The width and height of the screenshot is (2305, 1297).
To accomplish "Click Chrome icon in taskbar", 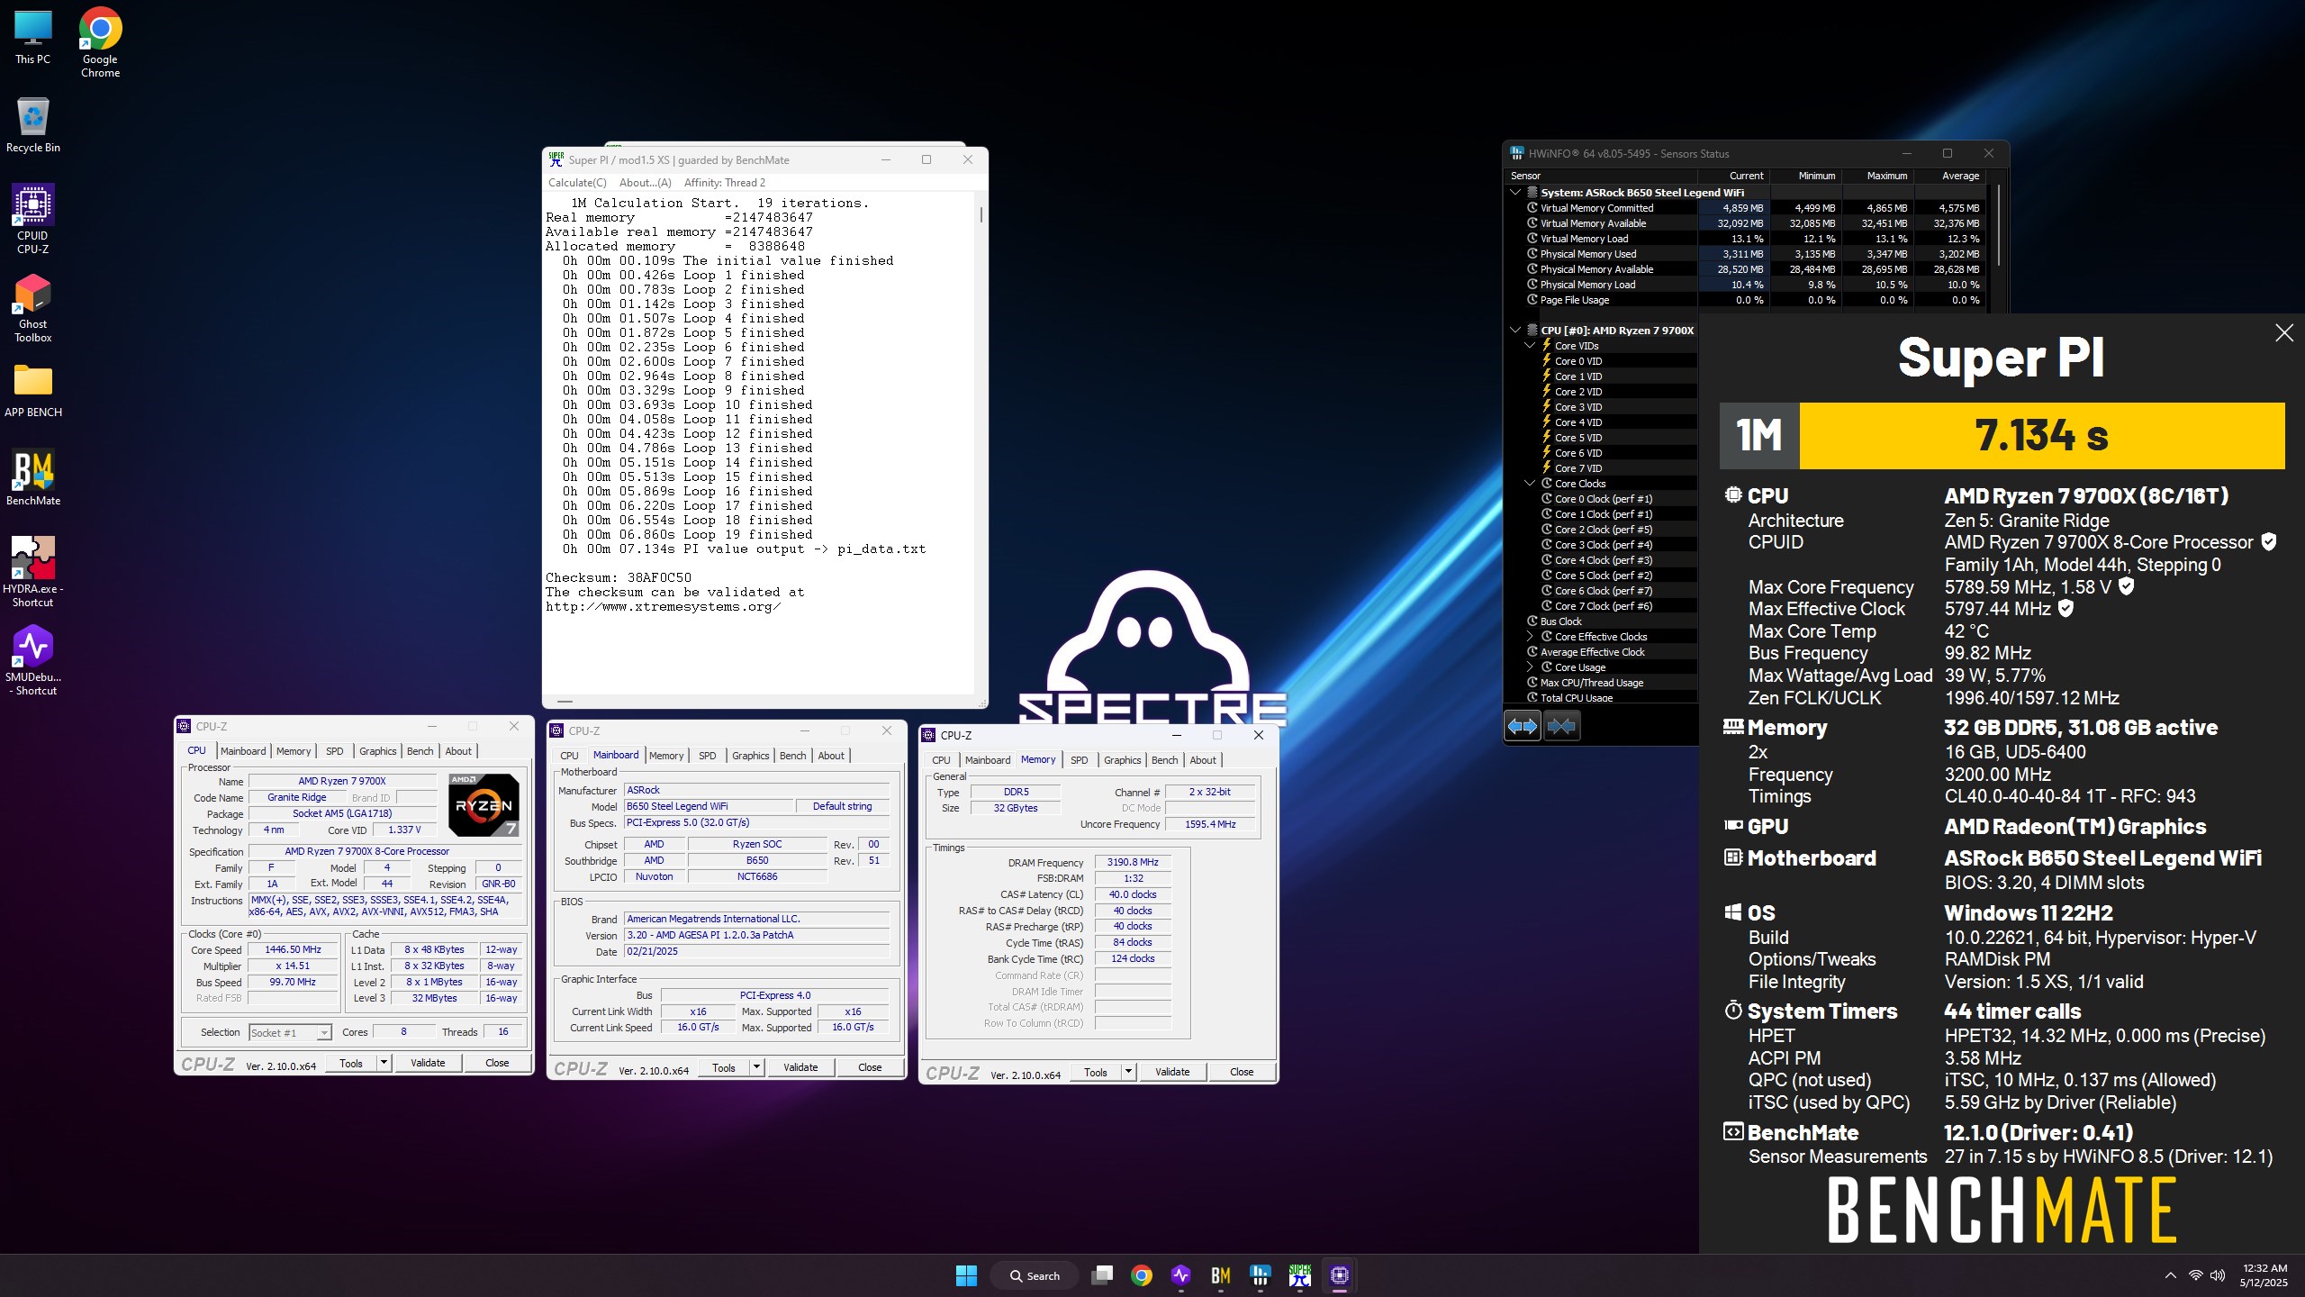I will (1141, 1275).
